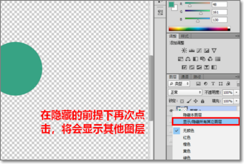The image size is (244, 164).
Task: Open the Layers panel flyout menu
Action: pos(237,77)
